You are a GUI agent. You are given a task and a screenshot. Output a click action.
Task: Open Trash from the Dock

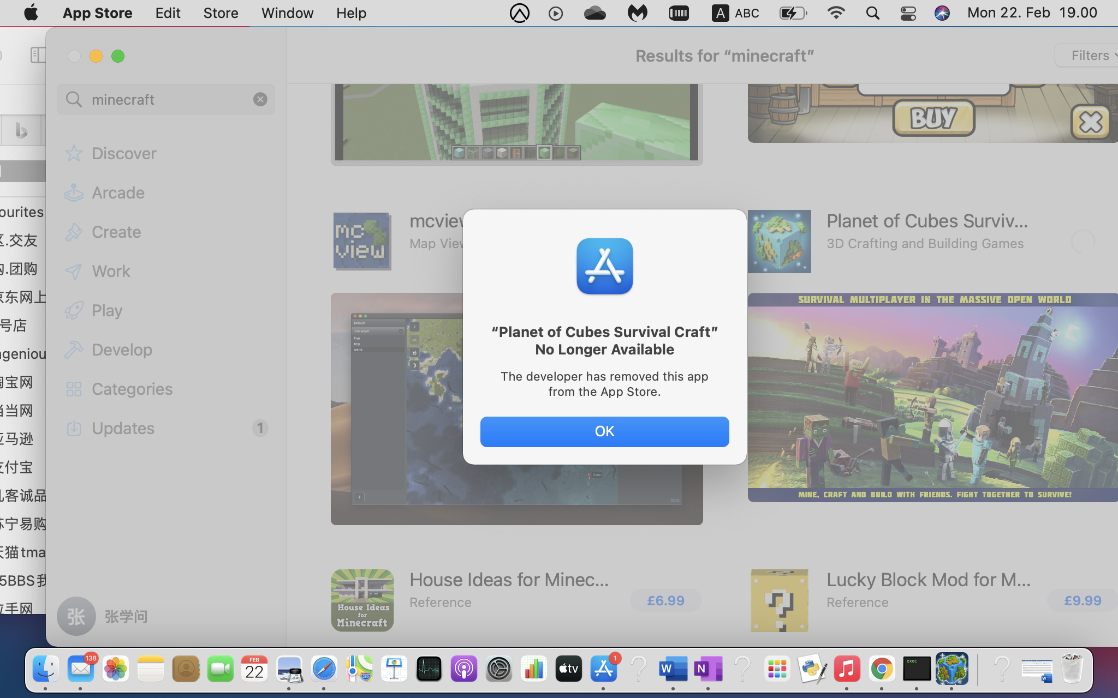point(1072,669)
